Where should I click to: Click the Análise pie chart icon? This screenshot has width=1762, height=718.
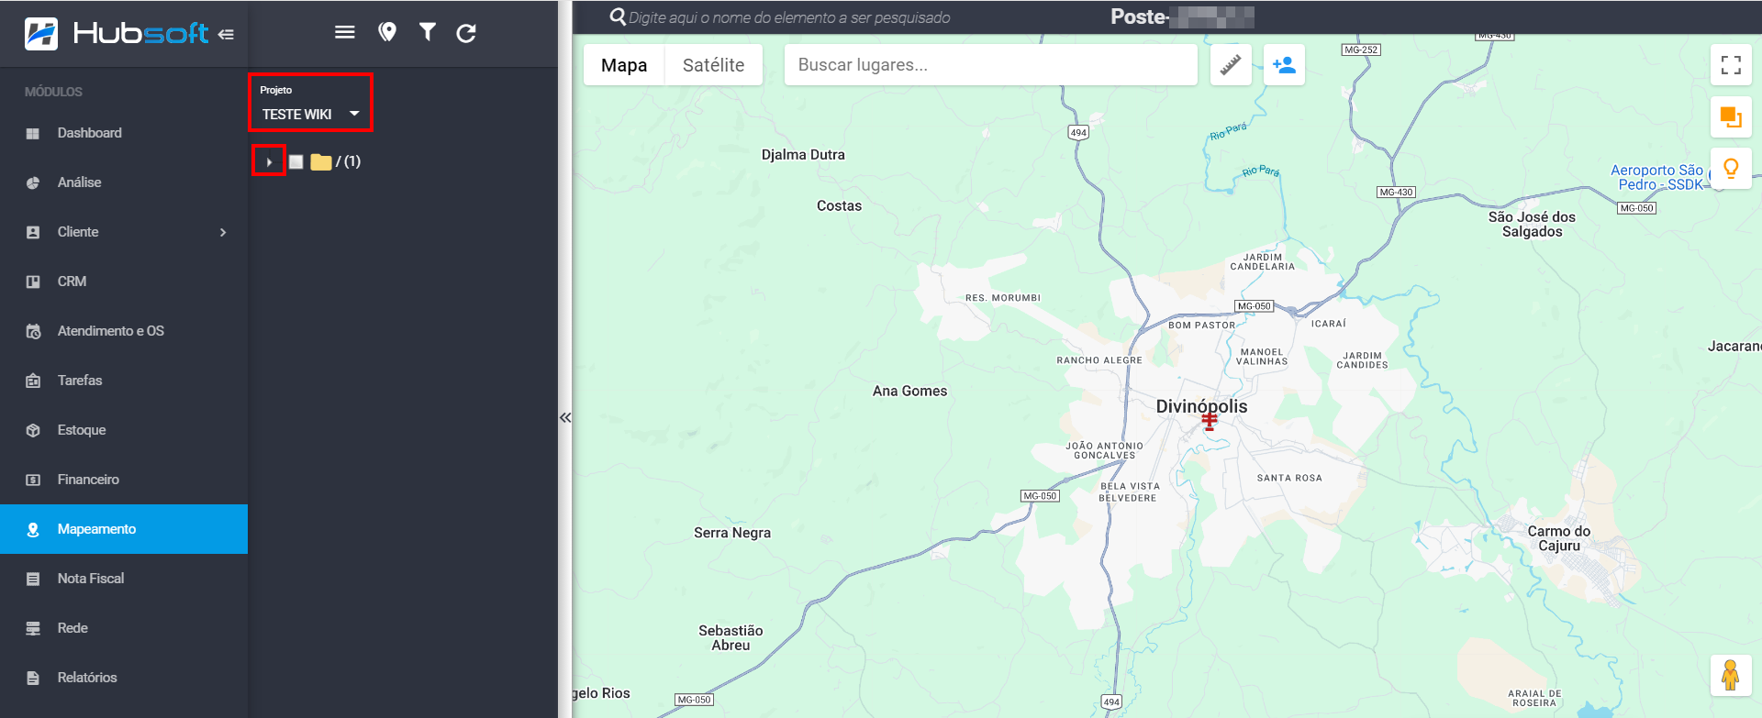(33, 182)
